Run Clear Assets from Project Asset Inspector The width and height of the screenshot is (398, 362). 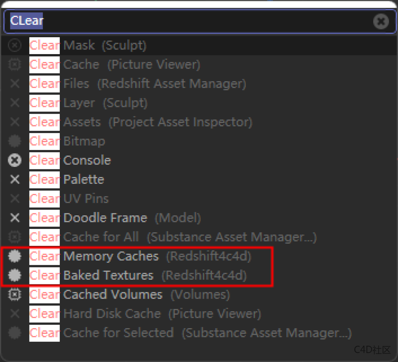[141, 122]
